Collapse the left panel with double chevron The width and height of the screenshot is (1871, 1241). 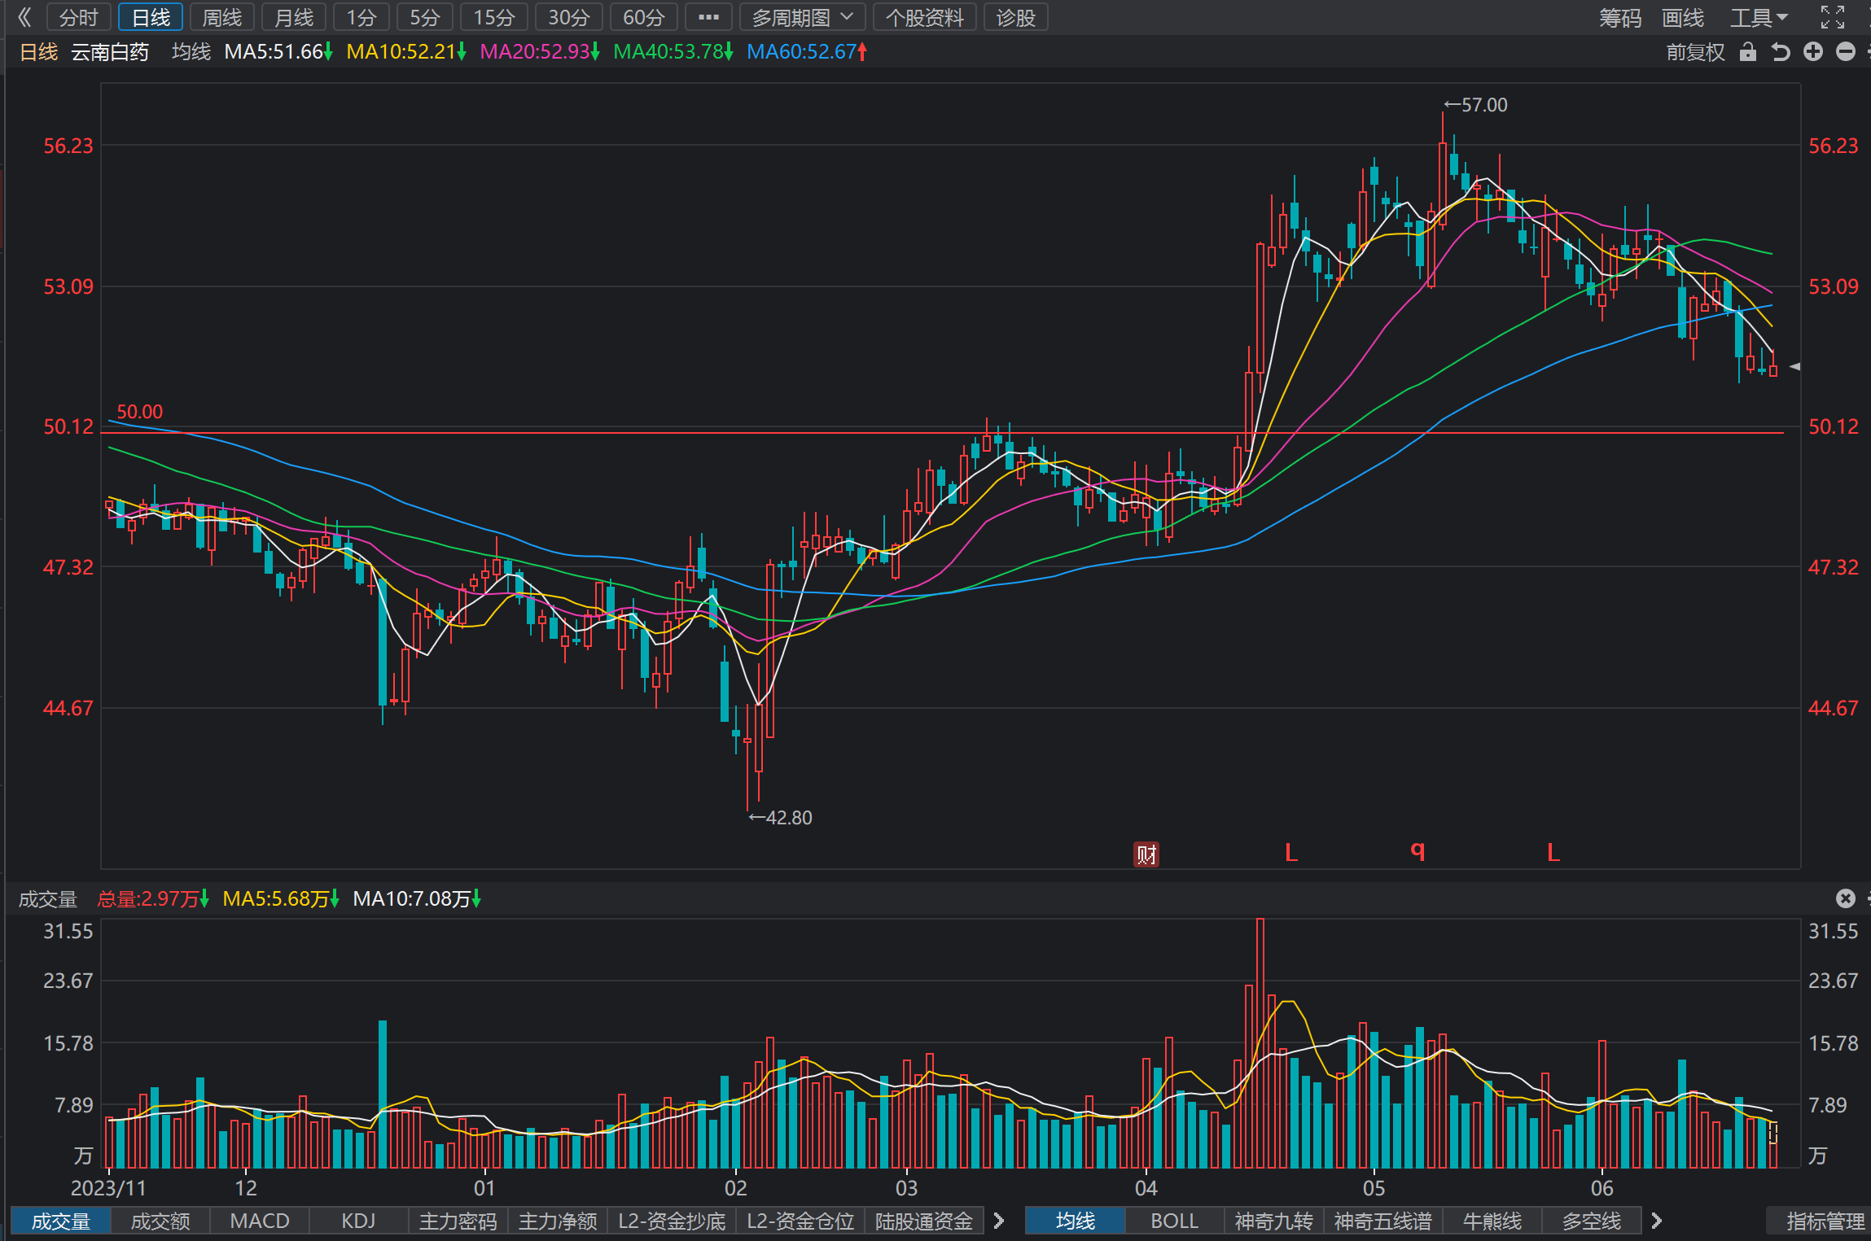click(24, 17)
